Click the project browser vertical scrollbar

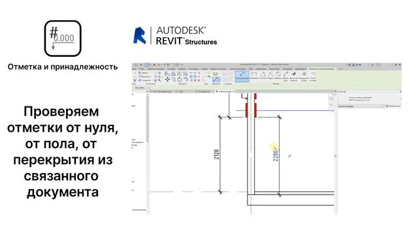pyautogui.click(x=148, y=119)
